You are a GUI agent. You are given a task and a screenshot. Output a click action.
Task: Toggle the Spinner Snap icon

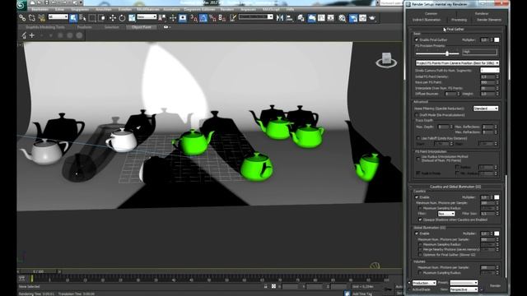[x=222, y=18]
